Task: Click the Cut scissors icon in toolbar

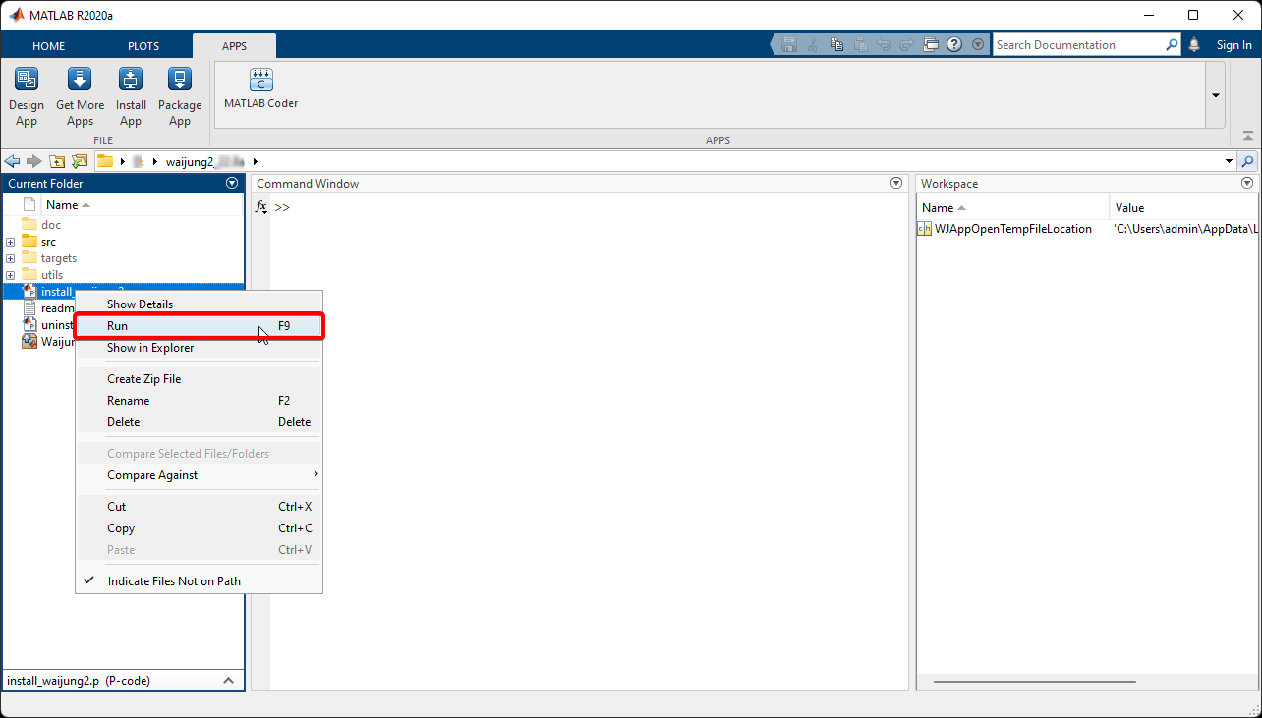Action: [x=812, y=45]
